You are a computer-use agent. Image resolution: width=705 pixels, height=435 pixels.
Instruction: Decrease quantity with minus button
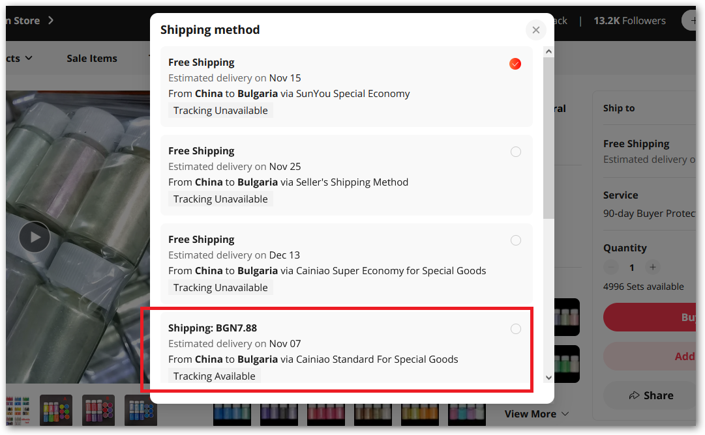click(x=610, y=267)
